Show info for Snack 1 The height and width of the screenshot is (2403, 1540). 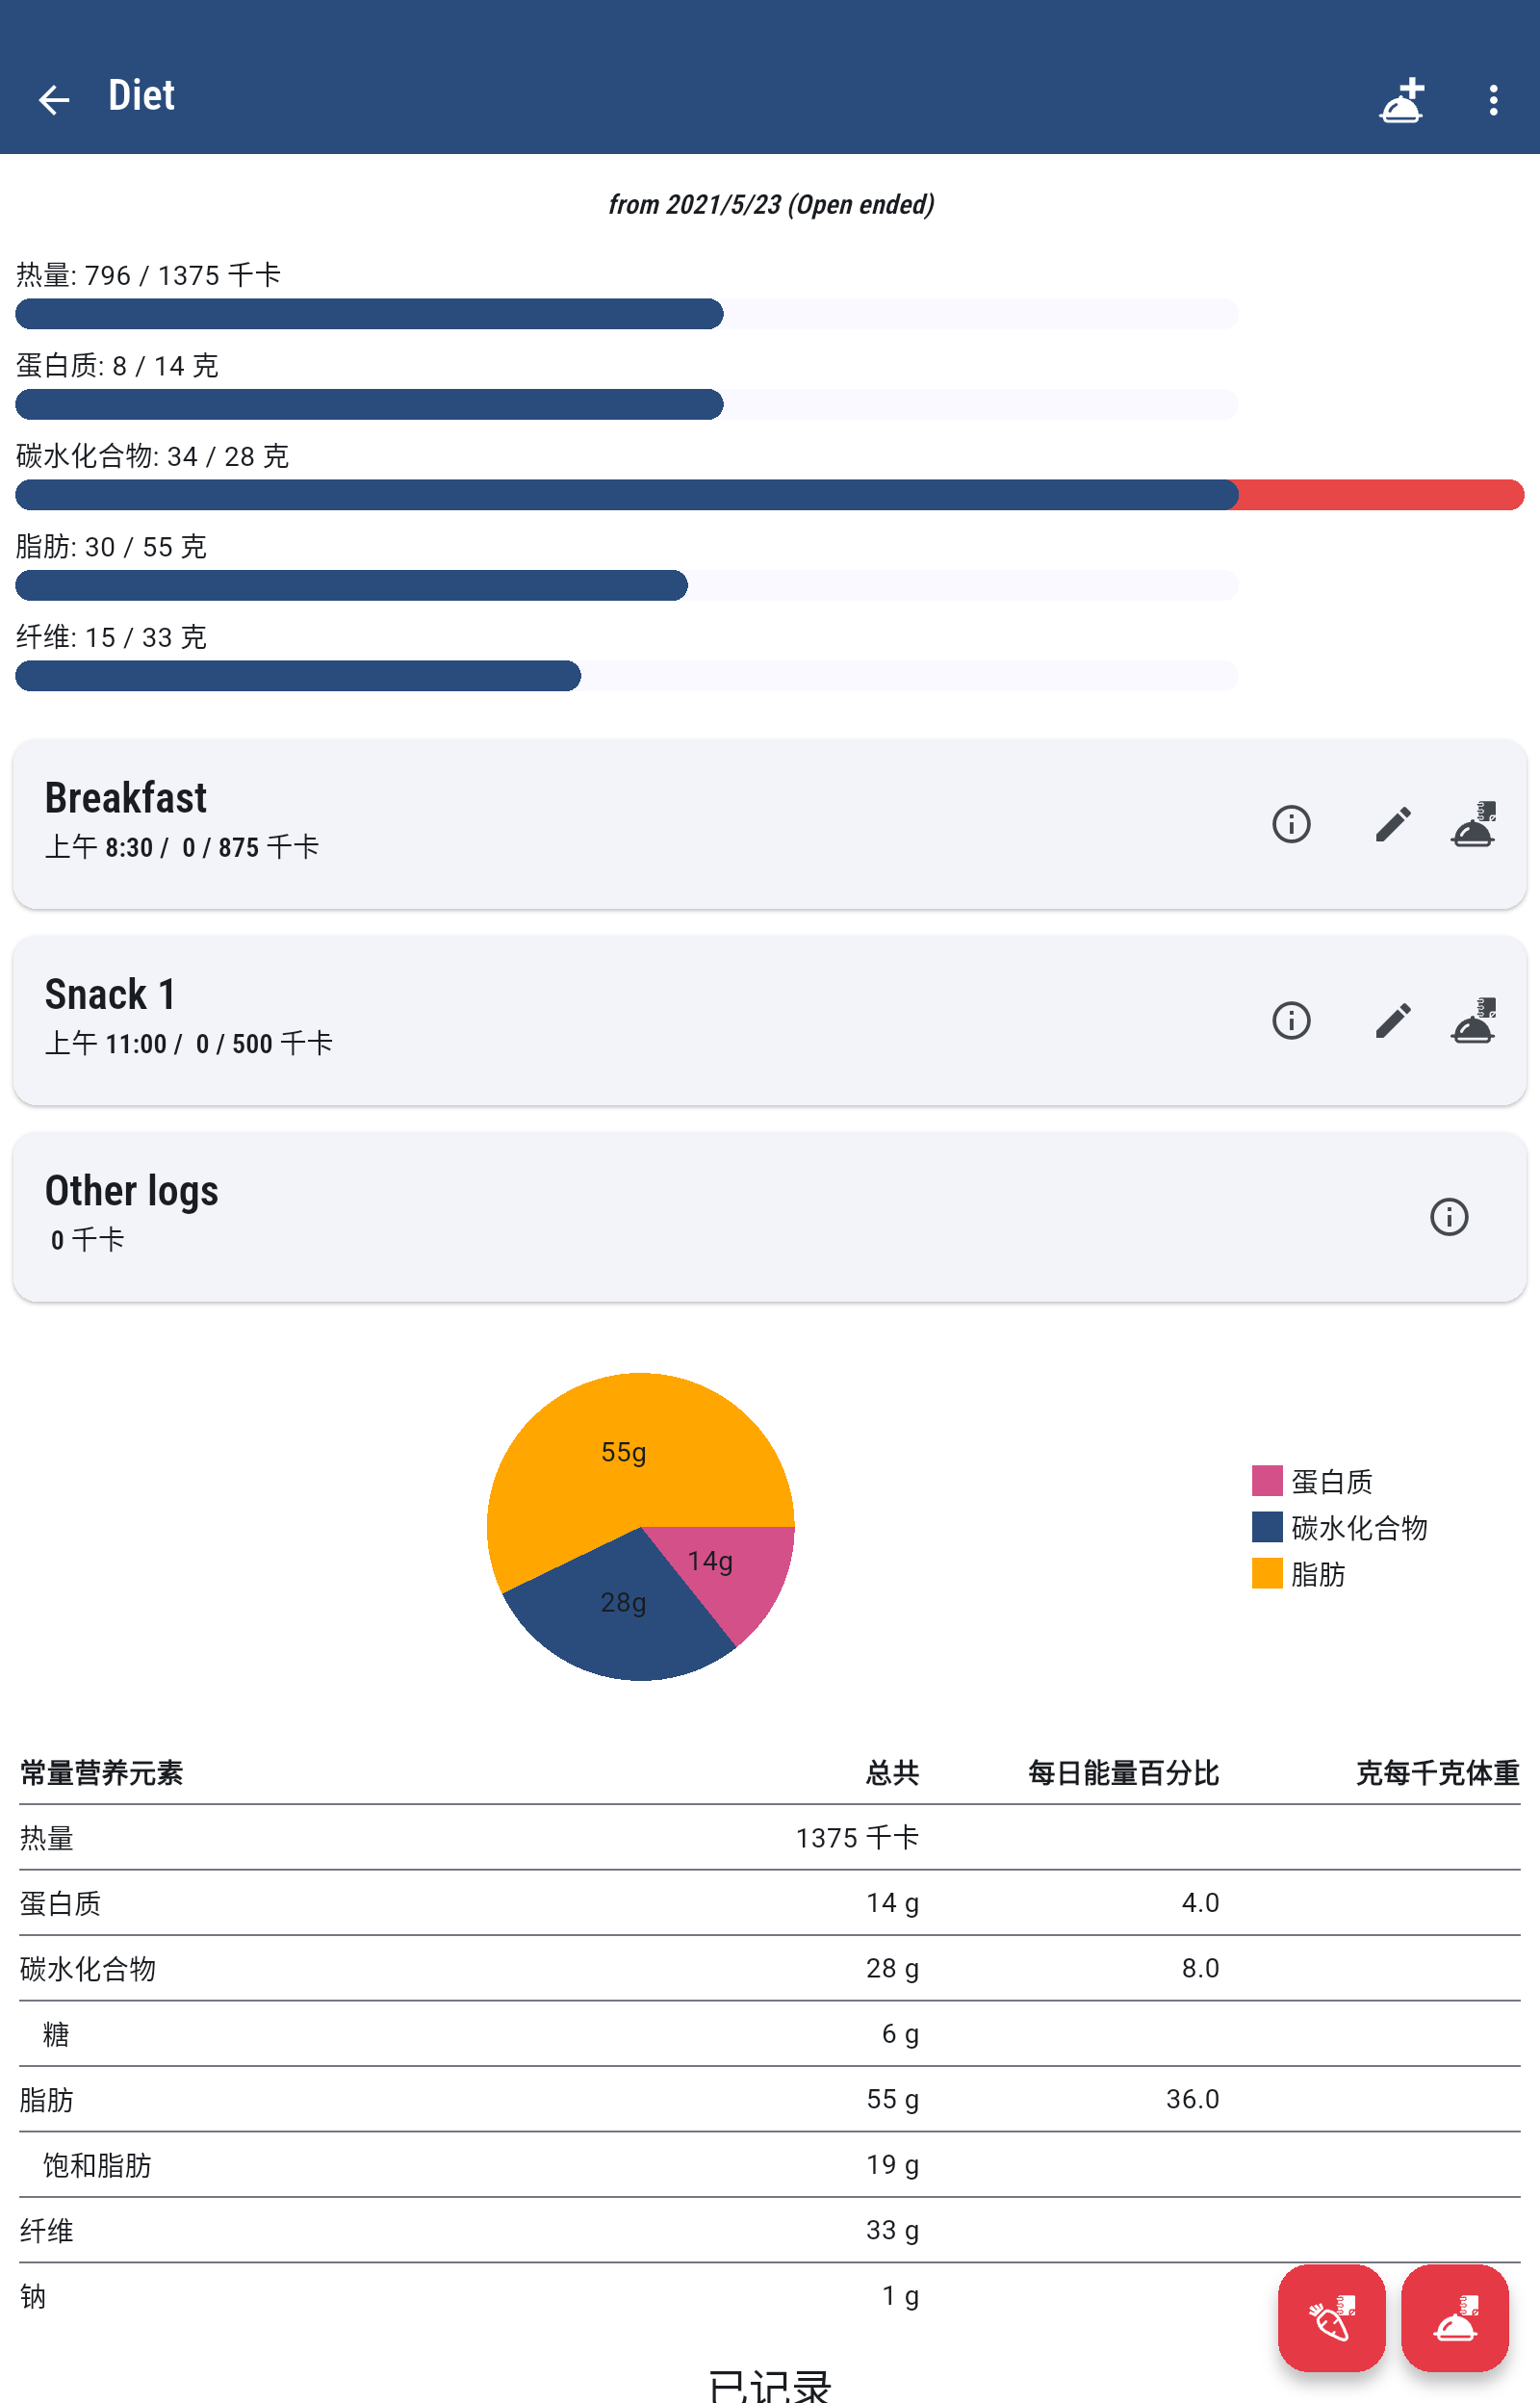coord(1290,1020)
